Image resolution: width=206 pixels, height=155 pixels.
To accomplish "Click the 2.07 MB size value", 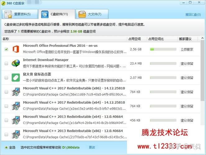I will point(136,77).
